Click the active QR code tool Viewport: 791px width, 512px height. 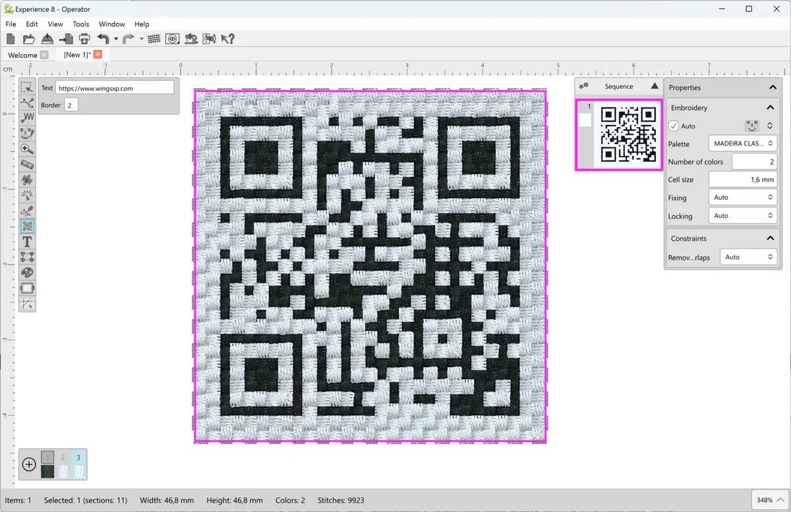pos(27,226)
